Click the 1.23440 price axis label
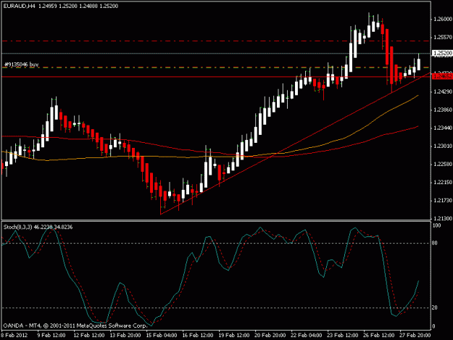Image resolution: width=453 pixels, height=340 pixels. click(x=442, y=128)
